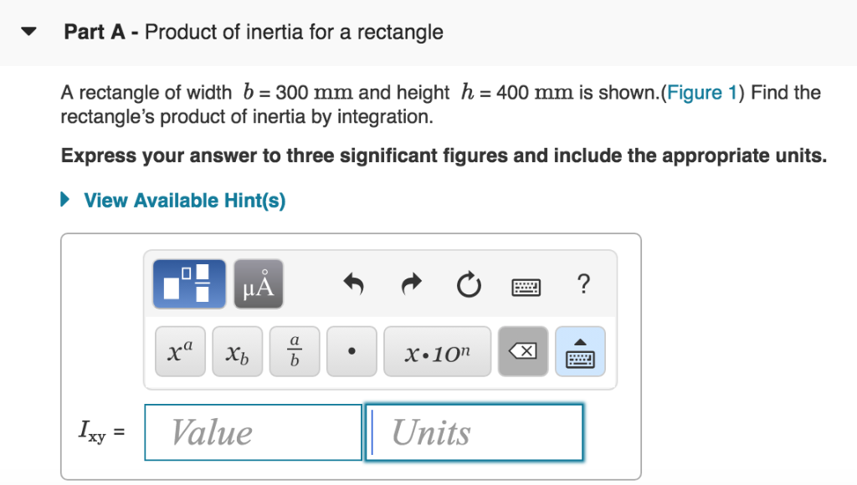Click inside the Value input field

click(x=253, y=432)
